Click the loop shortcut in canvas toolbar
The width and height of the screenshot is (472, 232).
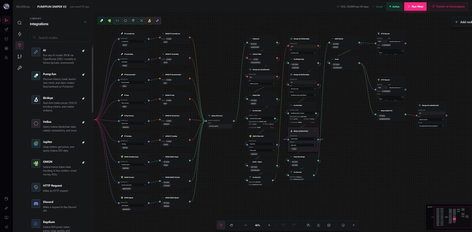125,20
